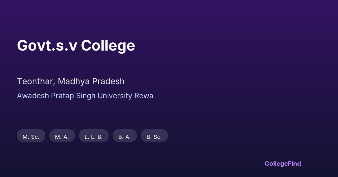338x177 pixels.
Task: Click the word "University" in the affiliation line
Action: [x=115, y=96]
